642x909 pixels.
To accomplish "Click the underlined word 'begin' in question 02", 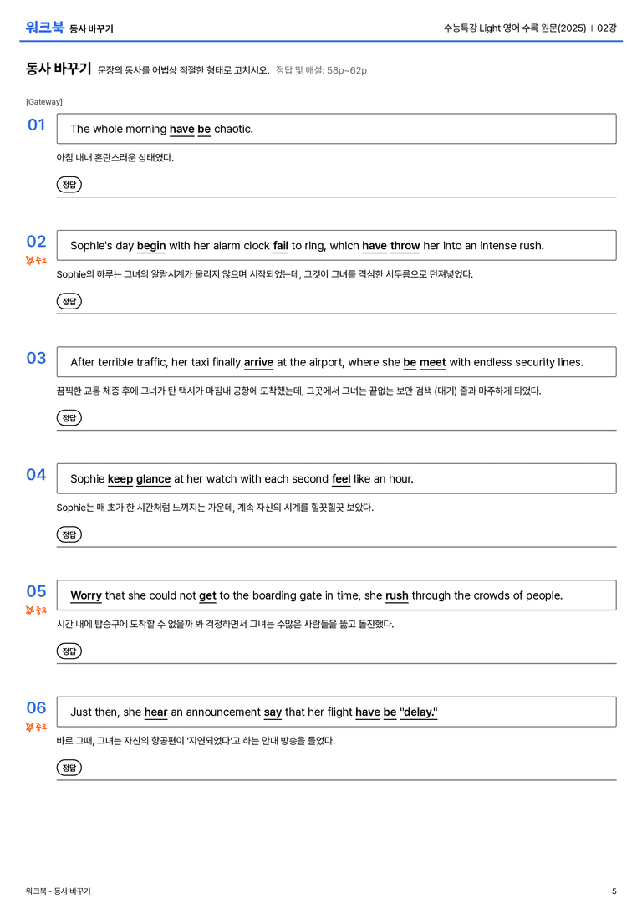I will pyautogui.click(x=151, y=246).
